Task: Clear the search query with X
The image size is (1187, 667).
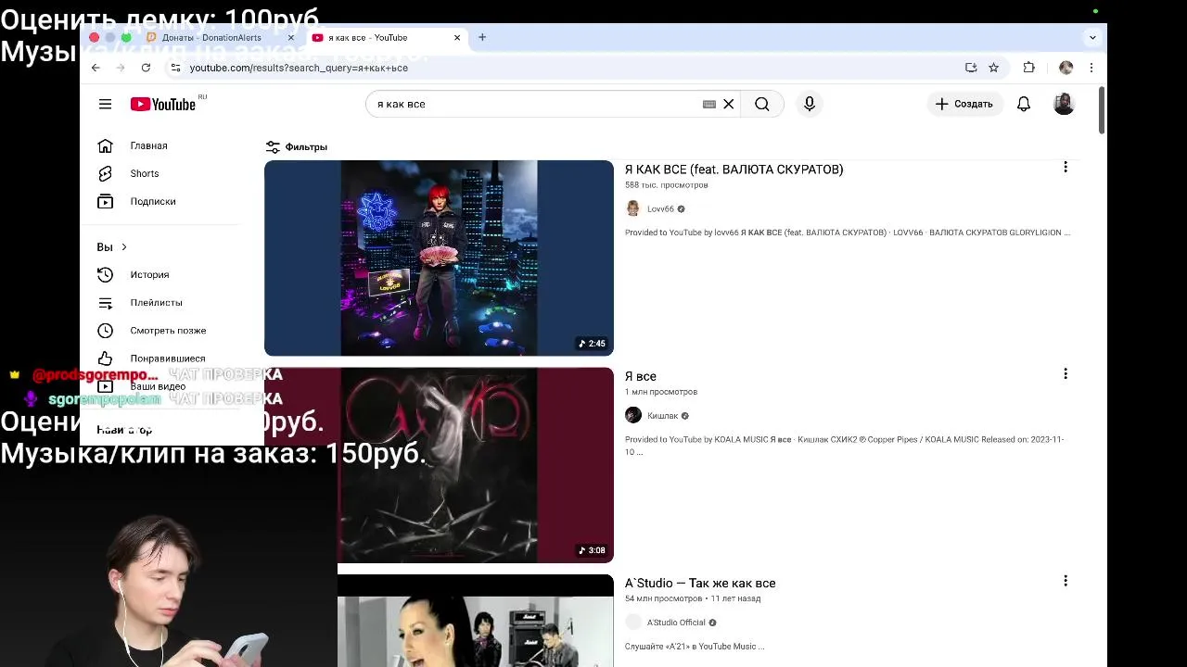Action: pyautogui.click(x=729, y=104)
